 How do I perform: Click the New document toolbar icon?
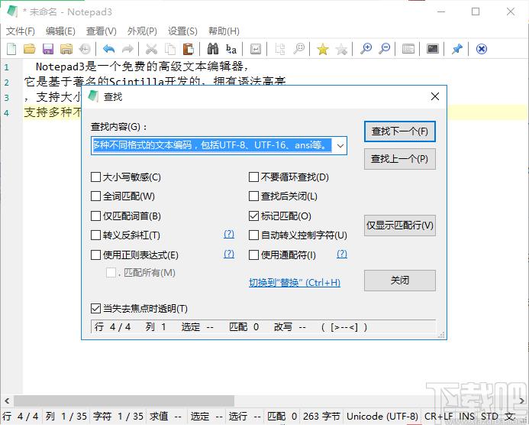point(11,49)
